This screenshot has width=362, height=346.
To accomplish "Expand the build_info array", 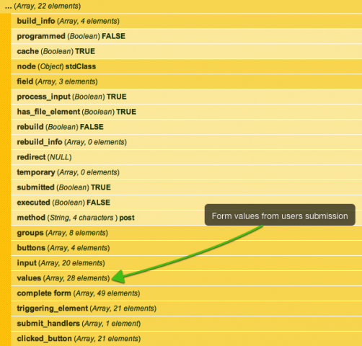I will 186,21.
